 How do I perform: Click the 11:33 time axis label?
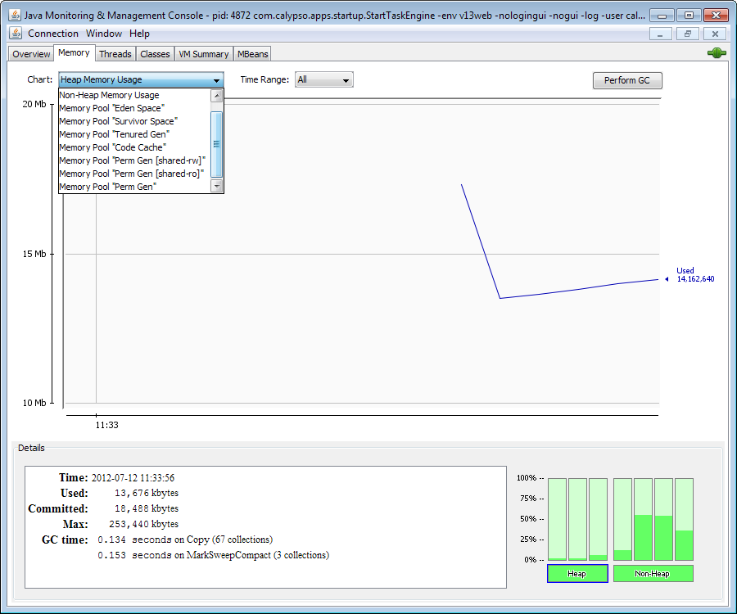click(x=106, y=425)
